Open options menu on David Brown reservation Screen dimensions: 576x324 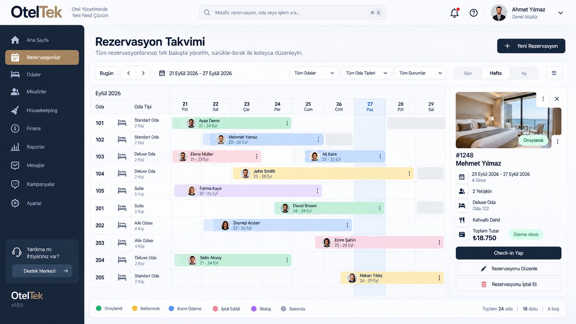(379, 208)
